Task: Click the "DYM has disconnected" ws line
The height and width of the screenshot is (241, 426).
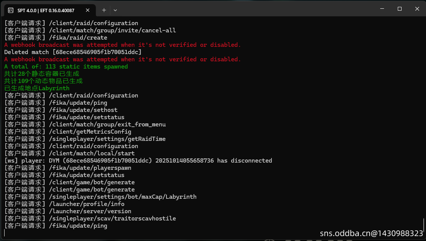Action: 138,161
